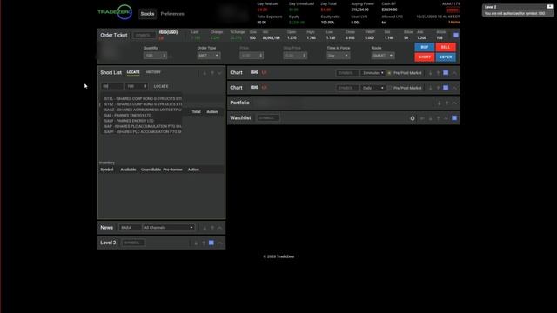Open the Preferences tab
Screen dimensions: 557x313
(x=172, y=14)
